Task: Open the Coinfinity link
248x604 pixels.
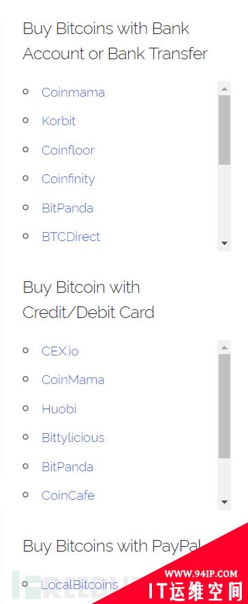Action: coord(68,178)
